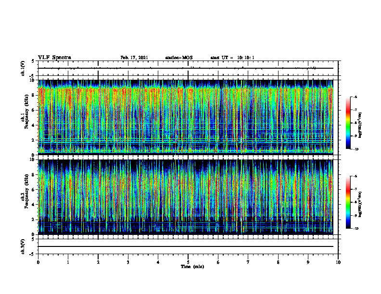Click the "-7" label on lower color bar
Screen dimensions: 381x294
pos(355,189)
